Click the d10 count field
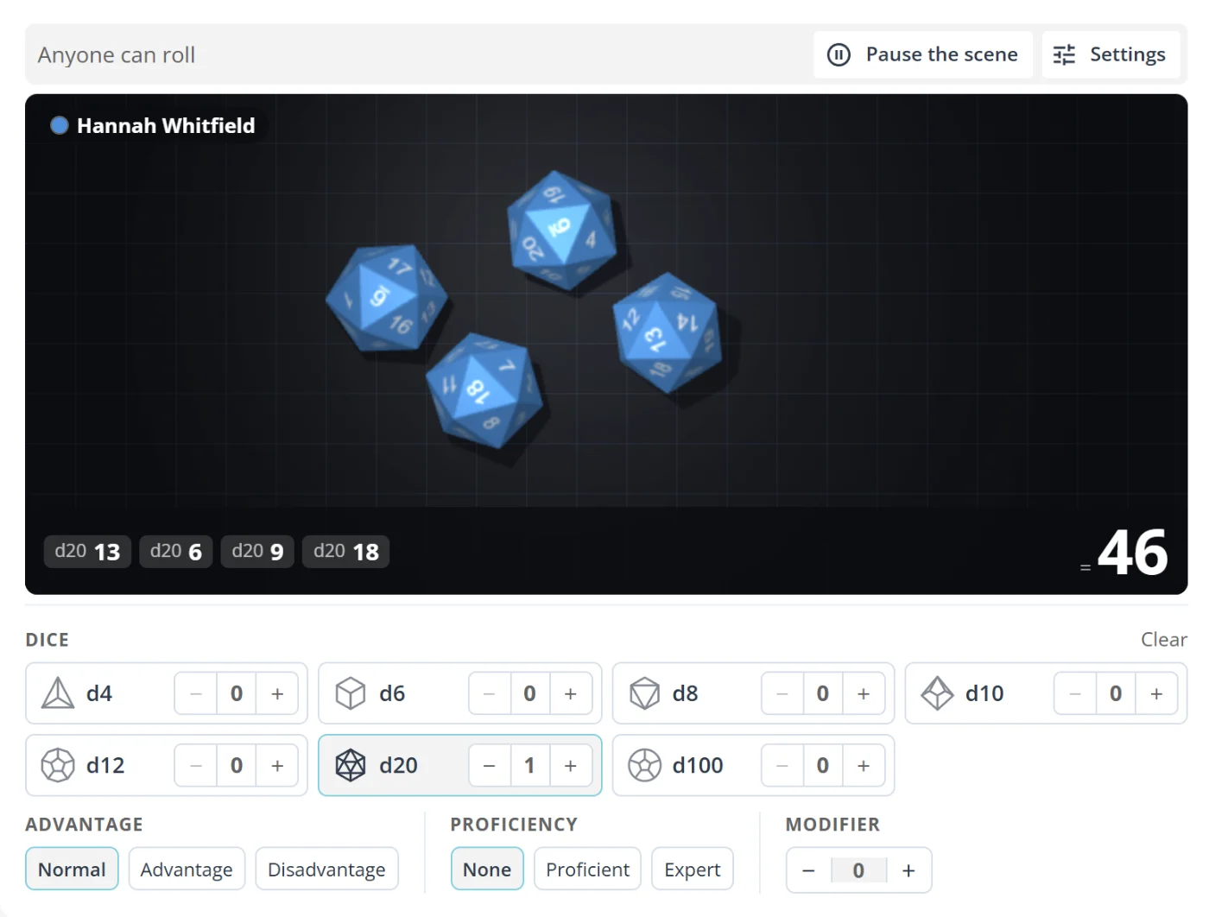 point(1116,693)
